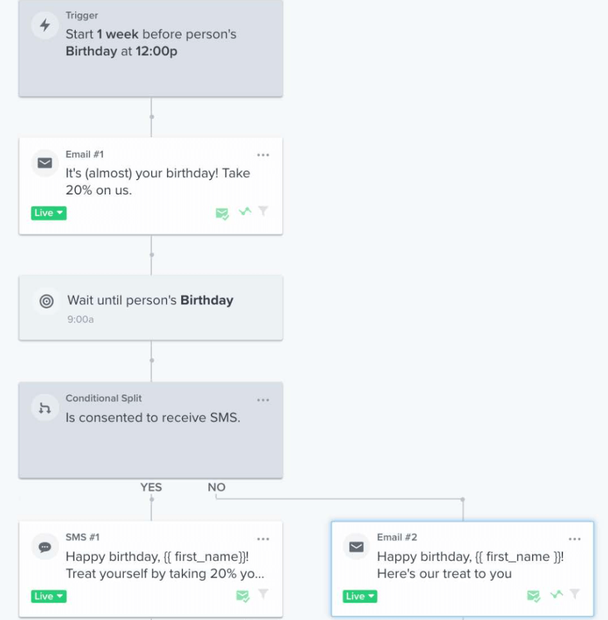This screenshot has height=620, width=608.
Task: Open the Live dropdown on Email #1
Action: [x=48, y=213]
